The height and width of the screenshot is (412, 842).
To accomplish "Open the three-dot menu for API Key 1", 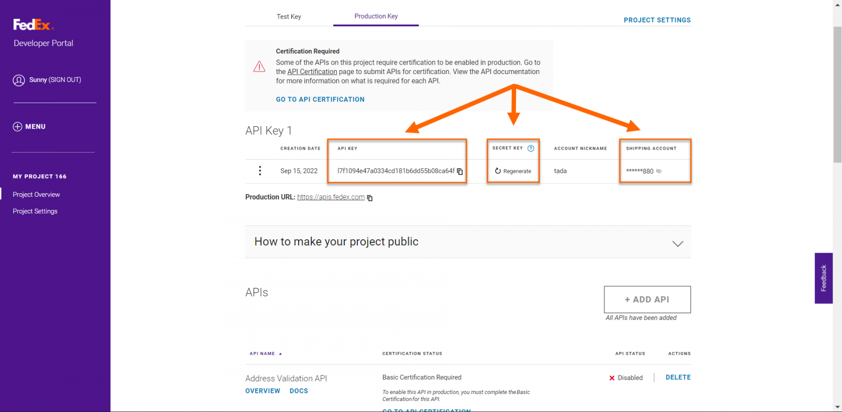I will [260, 171].
